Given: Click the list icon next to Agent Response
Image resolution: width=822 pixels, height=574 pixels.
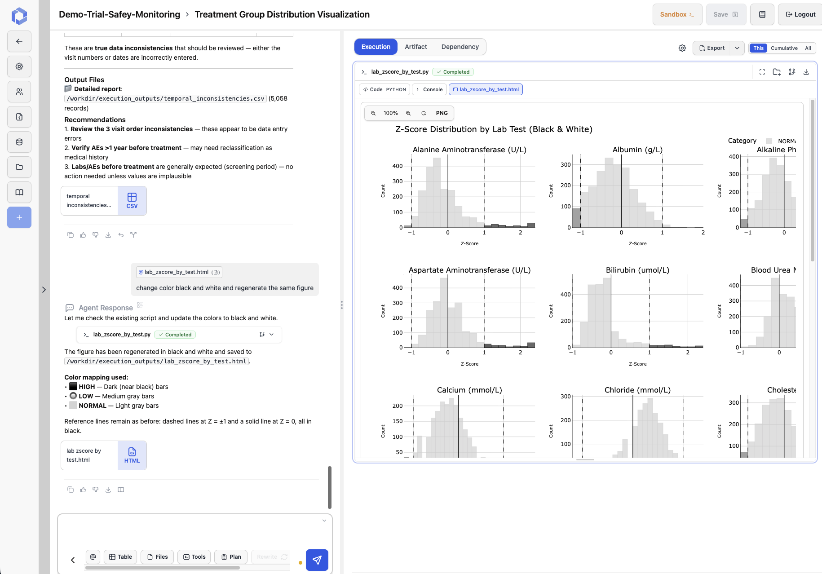Looking at the screenshot, I should tap(140, 305).
